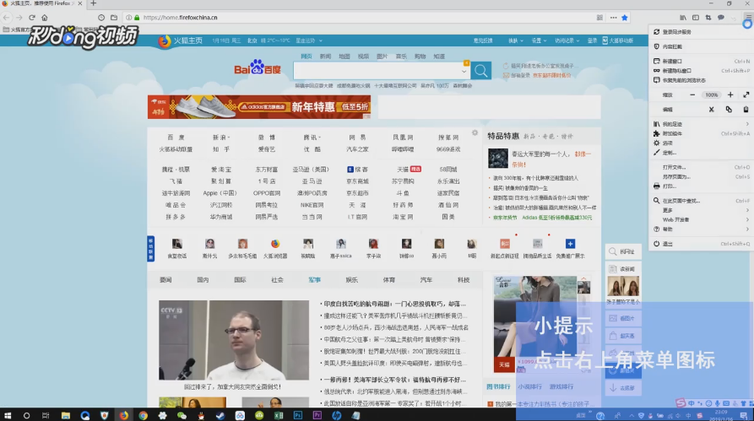Open the CCTV news video thumbnail
The height and width of the screenshot is (421, 754).
(234, 340)
